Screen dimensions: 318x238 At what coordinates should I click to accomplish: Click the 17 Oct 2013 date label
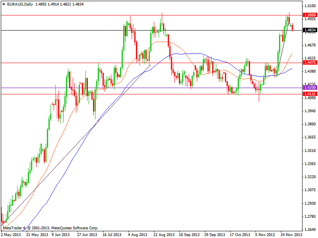click(x=240, y=234)
